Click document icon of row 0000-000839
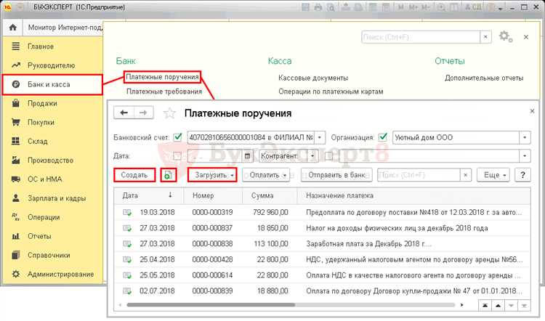Viewport: 545px width, 321px height. [x=127, y=291]
